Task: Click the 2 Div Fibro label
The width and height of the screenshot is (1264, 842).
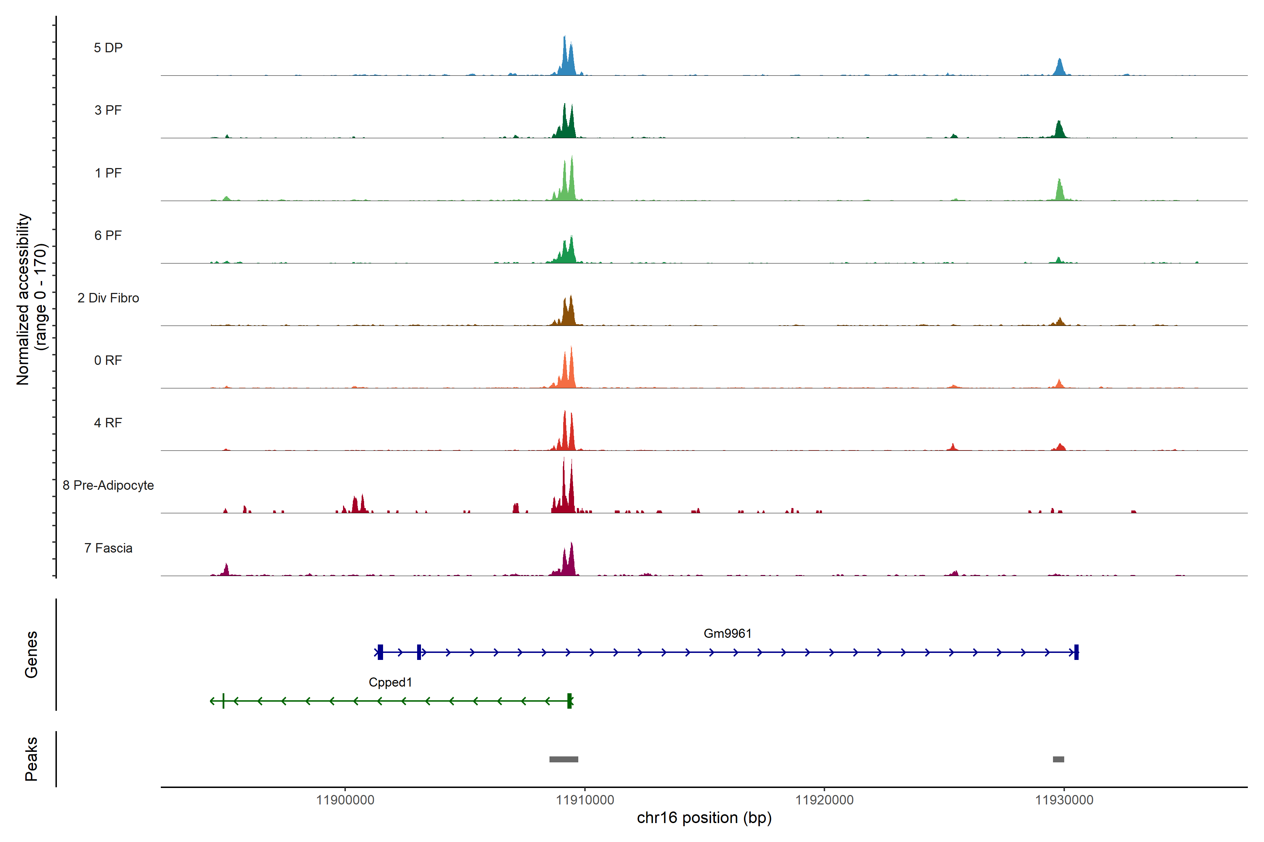Action: pos(108,298)
